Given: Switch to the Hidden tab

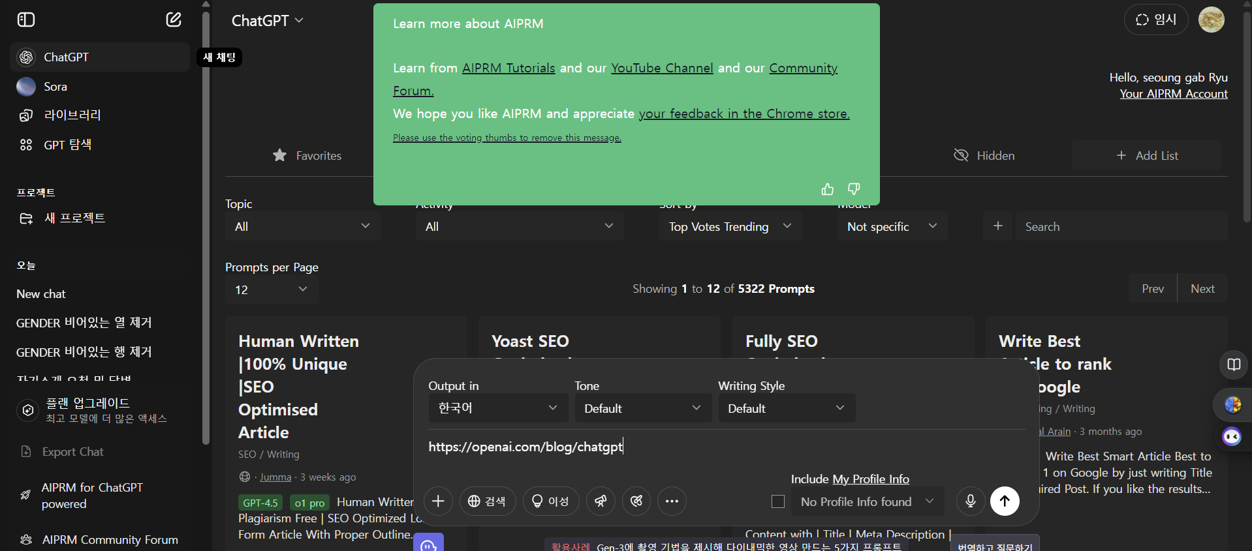Looking at the screenshot, I should (984, 155).
